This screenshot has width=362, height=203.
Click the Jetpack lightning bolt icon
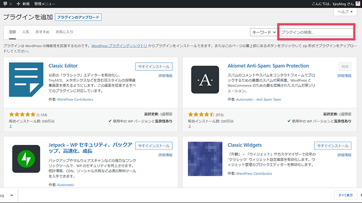click(x=26, y=159)
